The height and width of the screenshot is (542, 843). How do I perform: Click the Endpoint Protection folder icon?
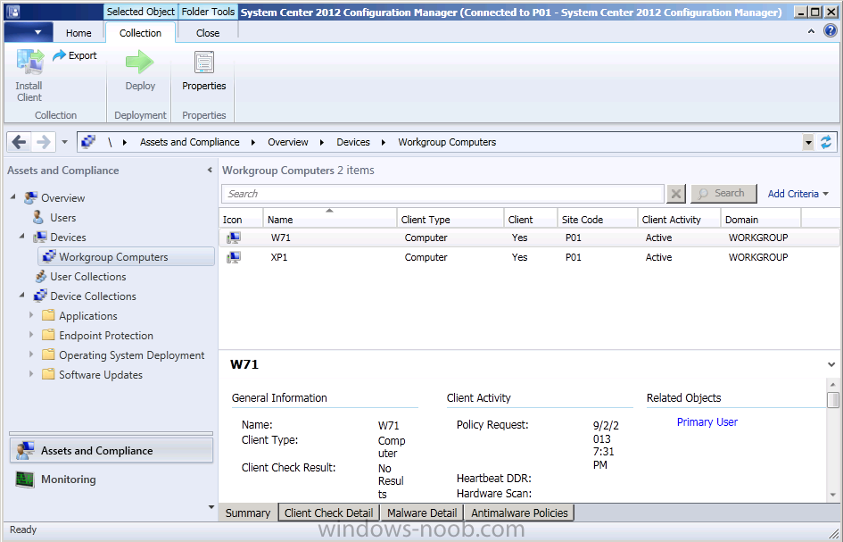click(48, 335)
